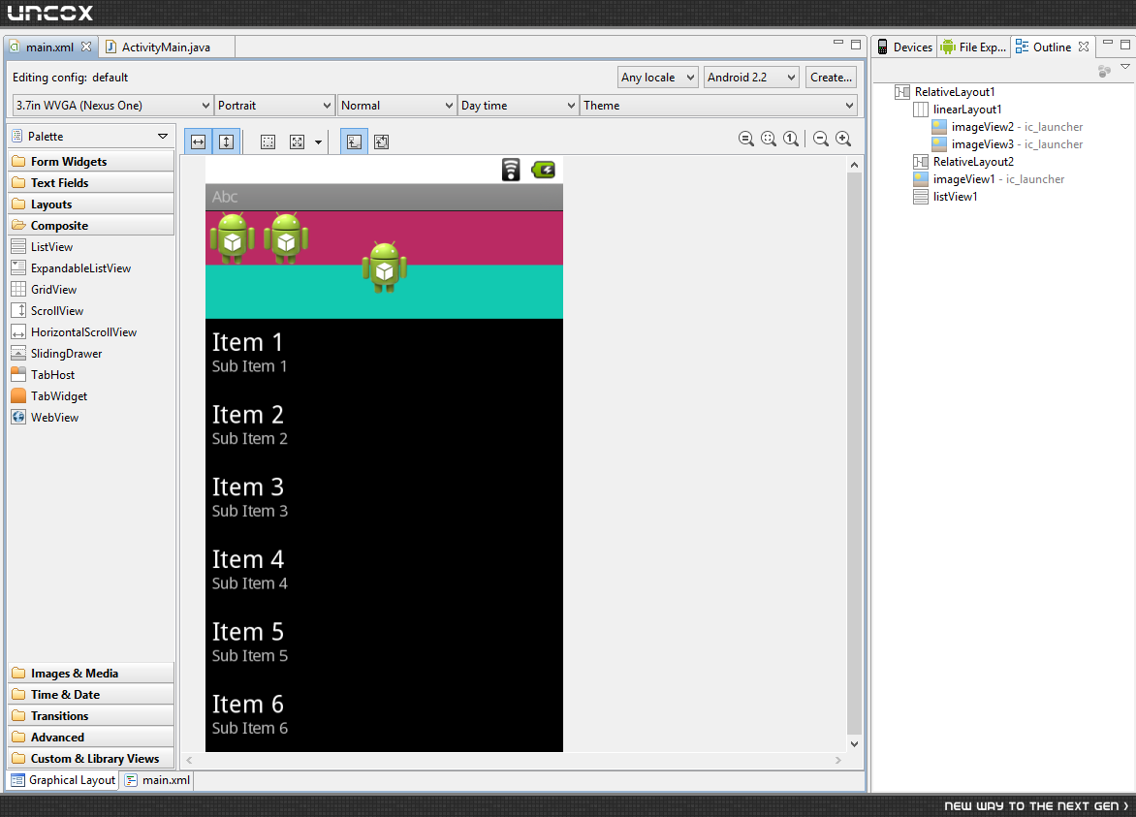This screenshot has height=817, width=1136.
Task: Collapse the Composite palette category
Action: 91,225
